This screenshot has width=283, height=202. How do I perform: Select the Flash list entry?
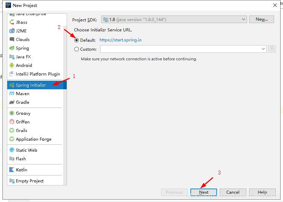tap(35, 159)
